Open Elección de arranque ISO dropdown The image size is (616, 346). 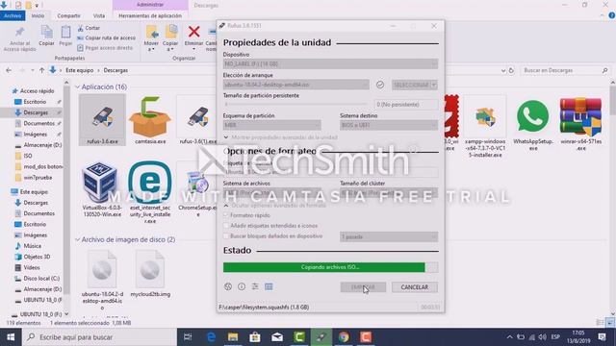point(296,85)
